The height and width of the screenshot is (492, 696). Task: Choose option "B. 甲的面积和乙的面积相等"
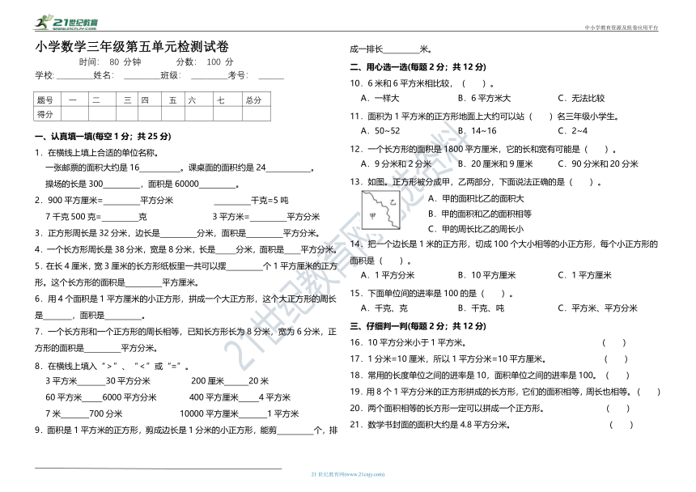(480, 214)
